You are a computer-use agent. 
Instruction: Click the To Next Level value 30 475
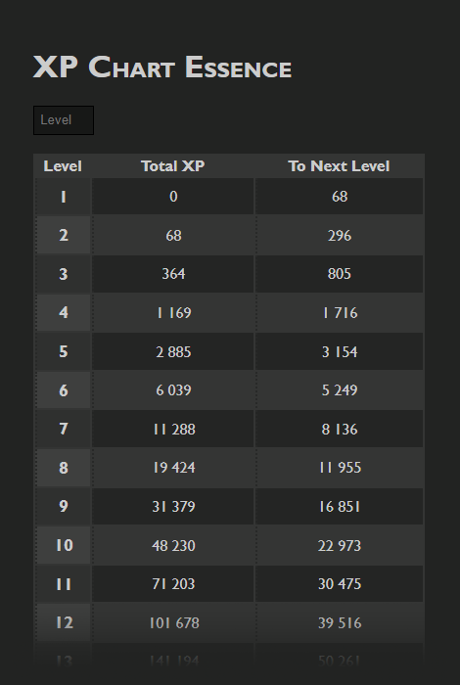pyautogui.click(x=339, y=583)
